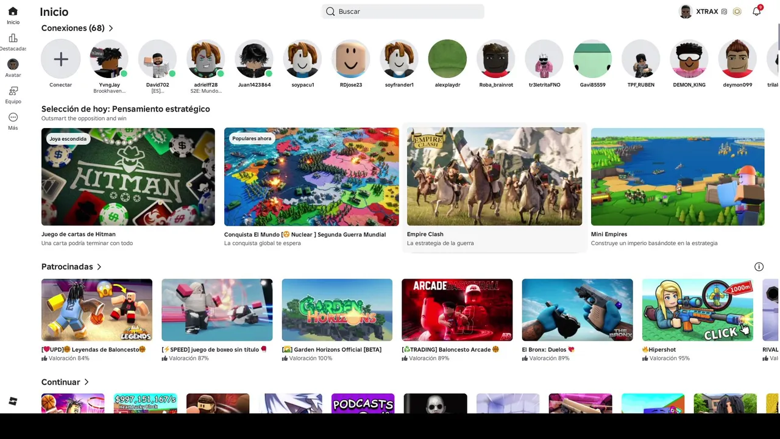Open RDjose23's avatar
Viewport: 780px width, 439px height.
350,59
